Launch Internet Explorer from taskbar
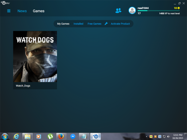187x140 pixels. (16, 137)
